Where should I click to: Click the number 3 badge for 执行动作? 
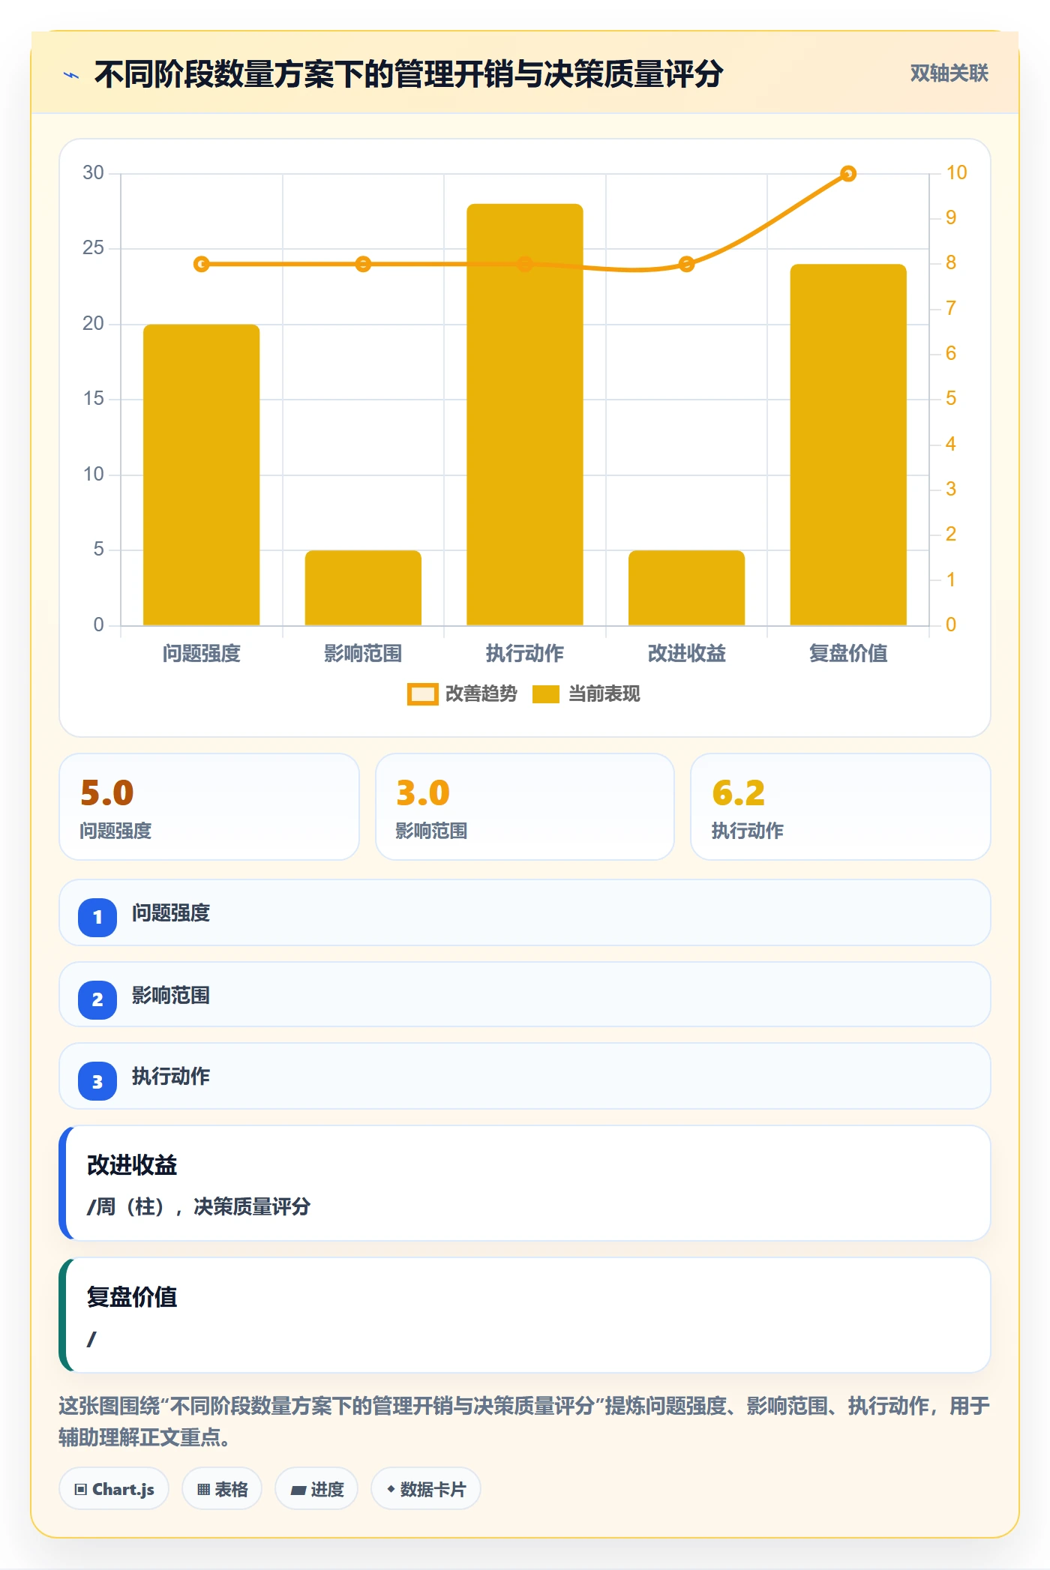pyautogui.click(x=97, y=1081)
